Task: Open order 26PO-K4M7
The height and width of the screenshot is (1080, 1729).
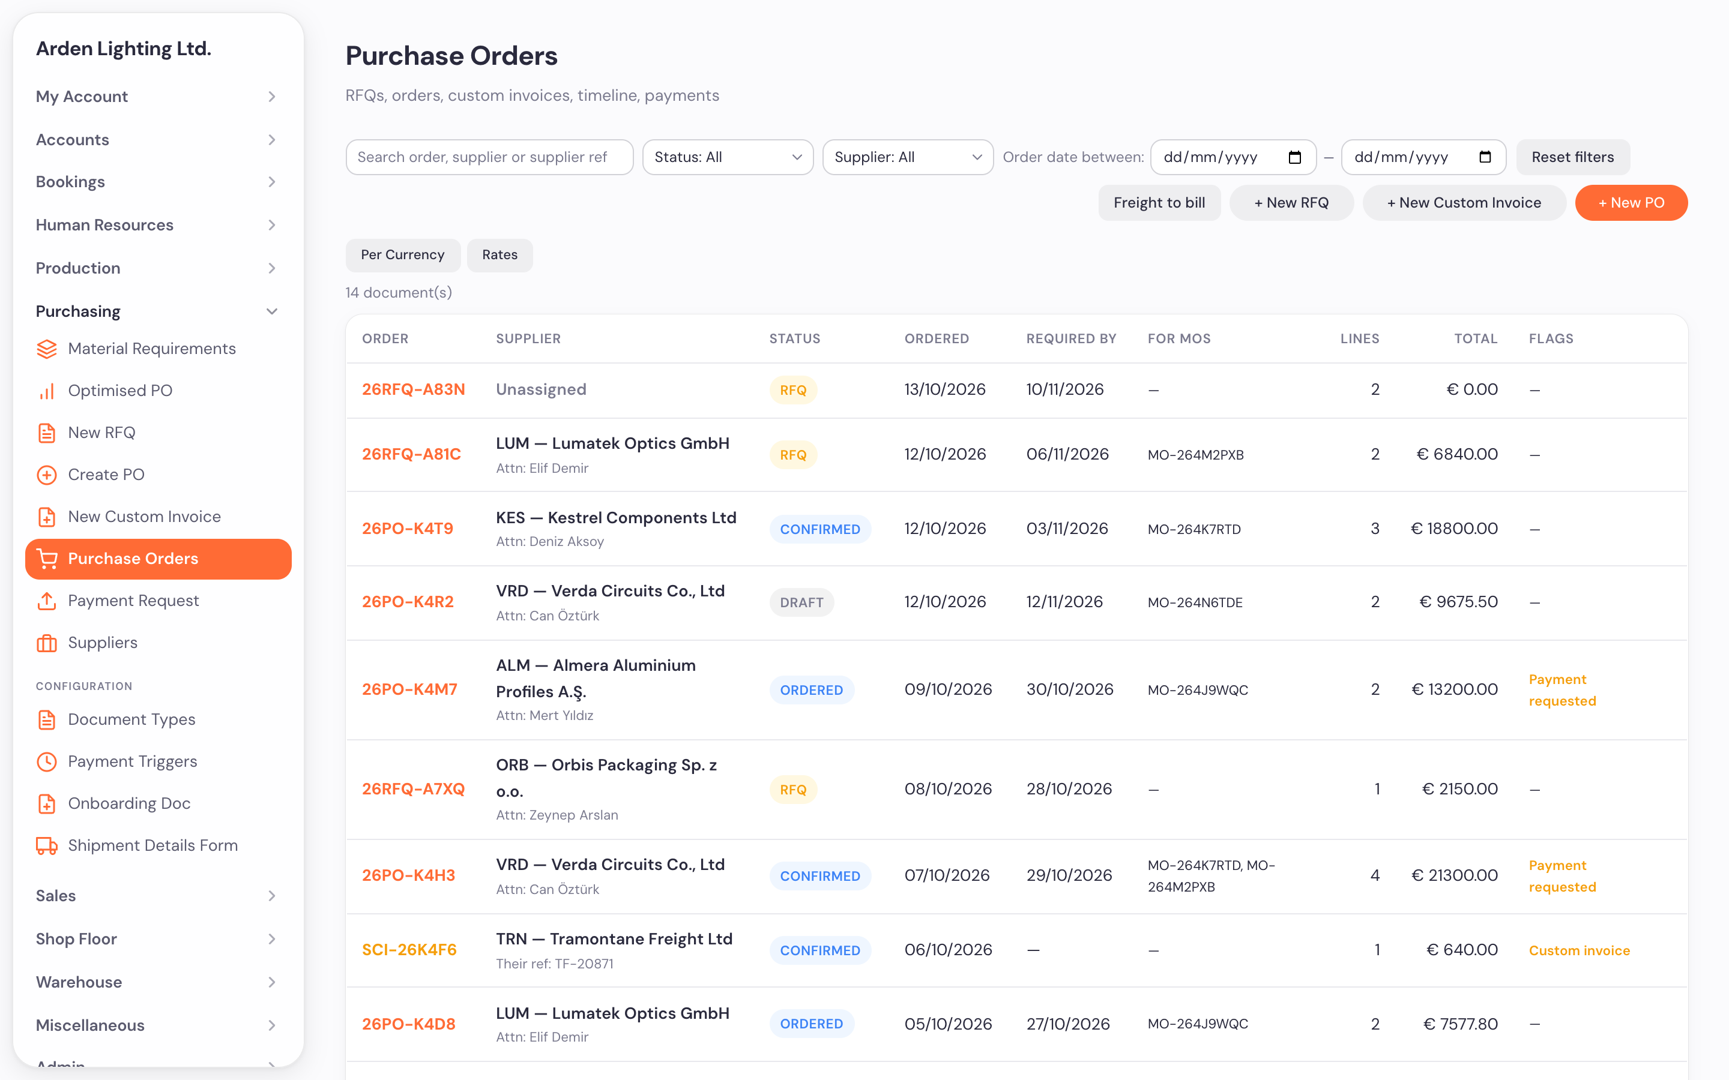Action: click(409, 690)
